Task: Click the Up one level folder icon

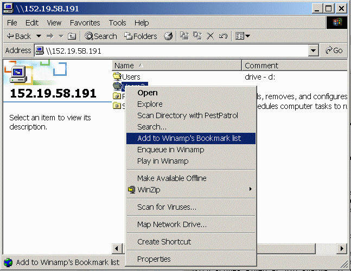Action: 72,36
